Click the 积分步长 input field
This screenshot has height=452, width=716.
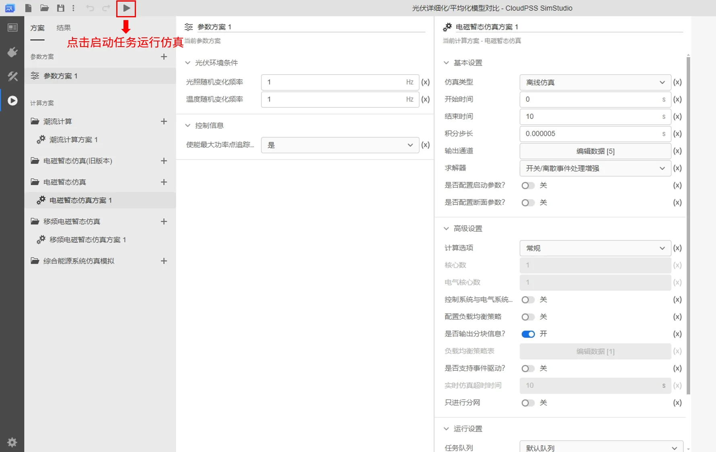595,134
